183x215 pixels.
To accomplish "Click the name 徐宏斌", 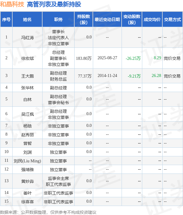I will pos(28,58).
